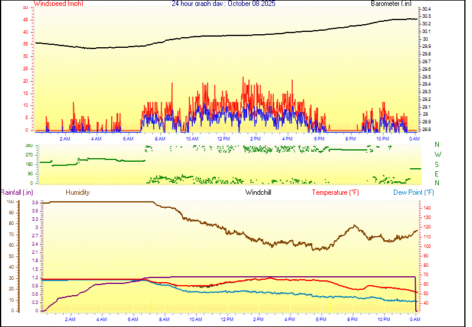The width and height of the screenshot is (472, 327).
Task: Click 6 AM on the windspeed graph axis
Action: point(128,139)
